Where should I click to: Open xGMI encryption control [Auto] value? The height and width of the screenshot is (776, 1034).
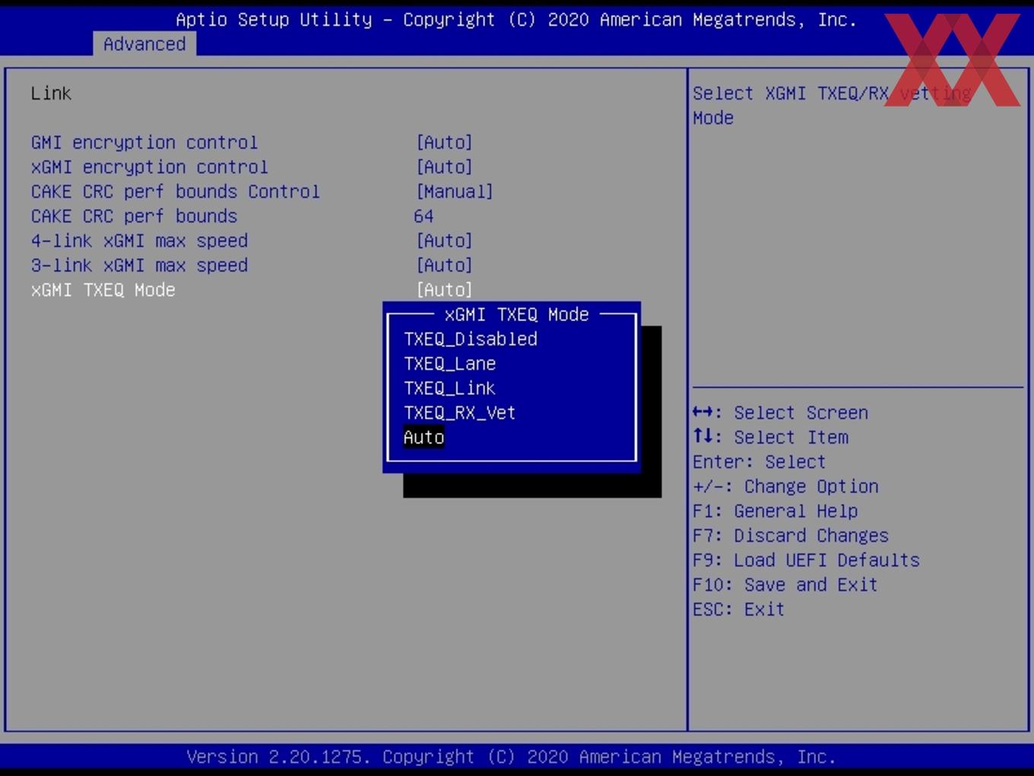[445, 167]
